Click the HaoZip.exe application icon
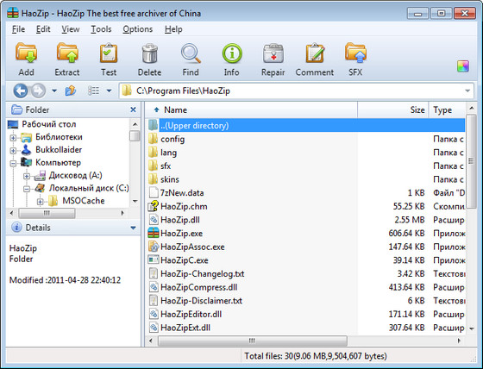The height and width of the screenshot is (369, 483). pyautogui.click(x=154, y=233)
